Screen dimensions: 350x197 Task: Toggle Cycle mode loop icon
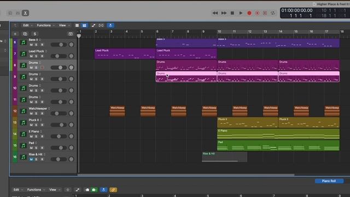[x=273, y=13]
